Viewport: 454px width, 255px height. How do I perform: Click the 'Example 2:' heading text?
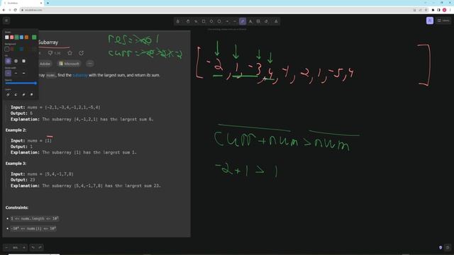coord(16,130)
